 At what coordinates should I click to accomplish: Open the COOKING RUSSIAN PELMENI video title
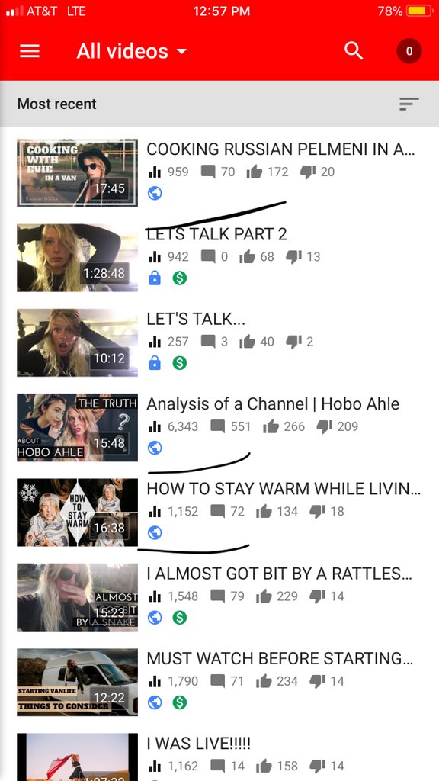[x=280, y=149]
